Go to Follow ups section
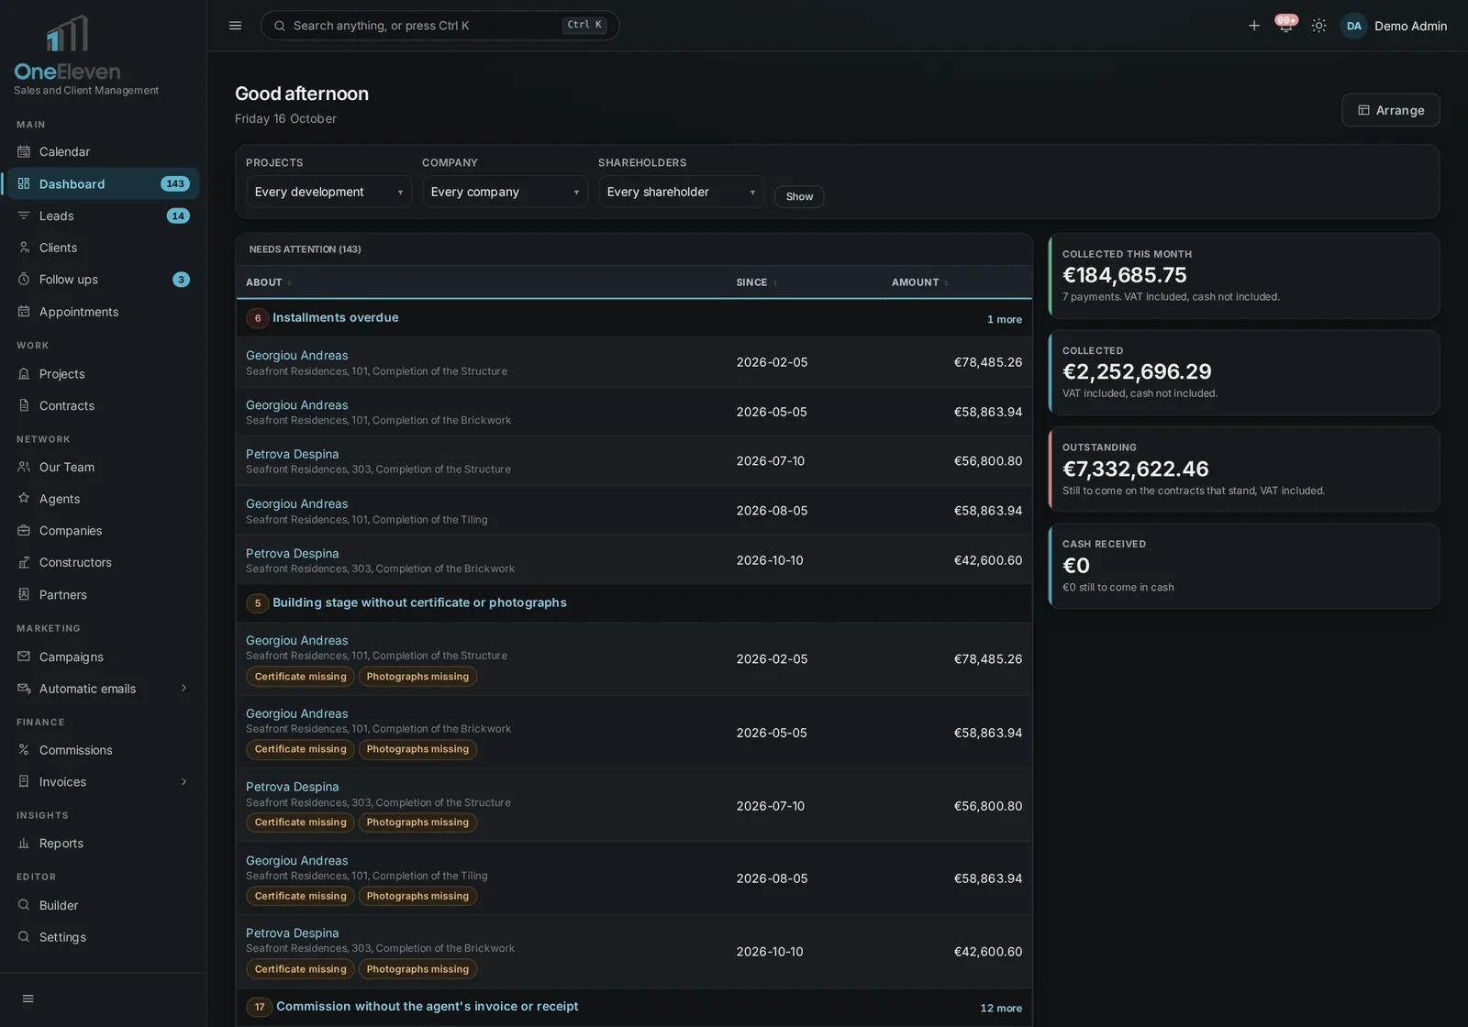 pos(103,280)
